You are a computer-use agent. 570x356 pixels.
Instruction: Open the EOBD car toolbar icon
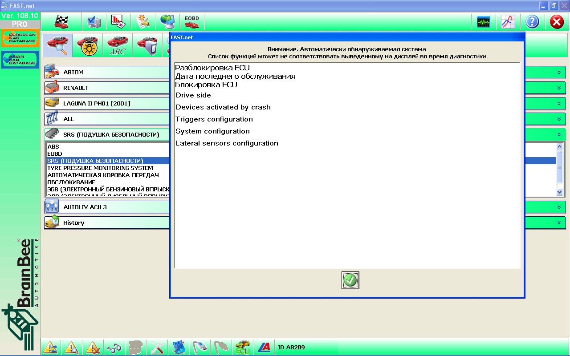(192, 21)
